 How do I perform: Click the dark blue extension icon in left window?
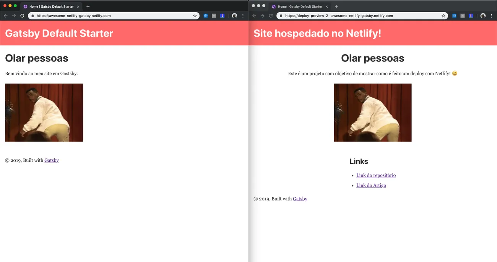pyautogui.click(x=223, y=16)
